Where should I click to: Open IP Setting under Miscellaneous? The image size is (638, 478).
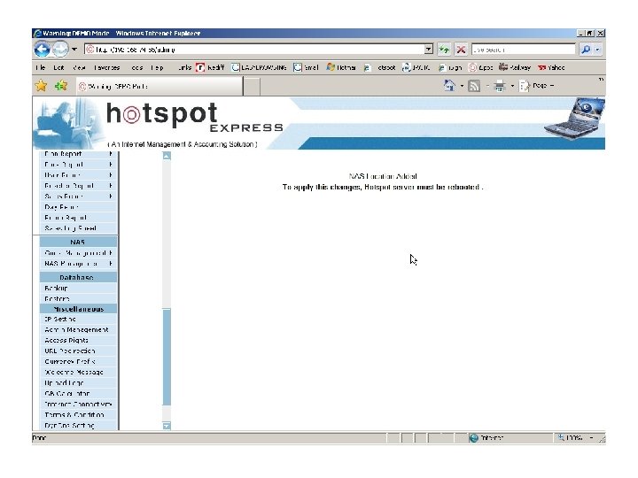(x=60, y=319)
